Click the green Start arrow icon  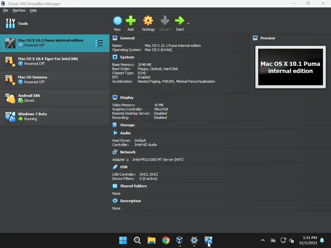(180, 21)
